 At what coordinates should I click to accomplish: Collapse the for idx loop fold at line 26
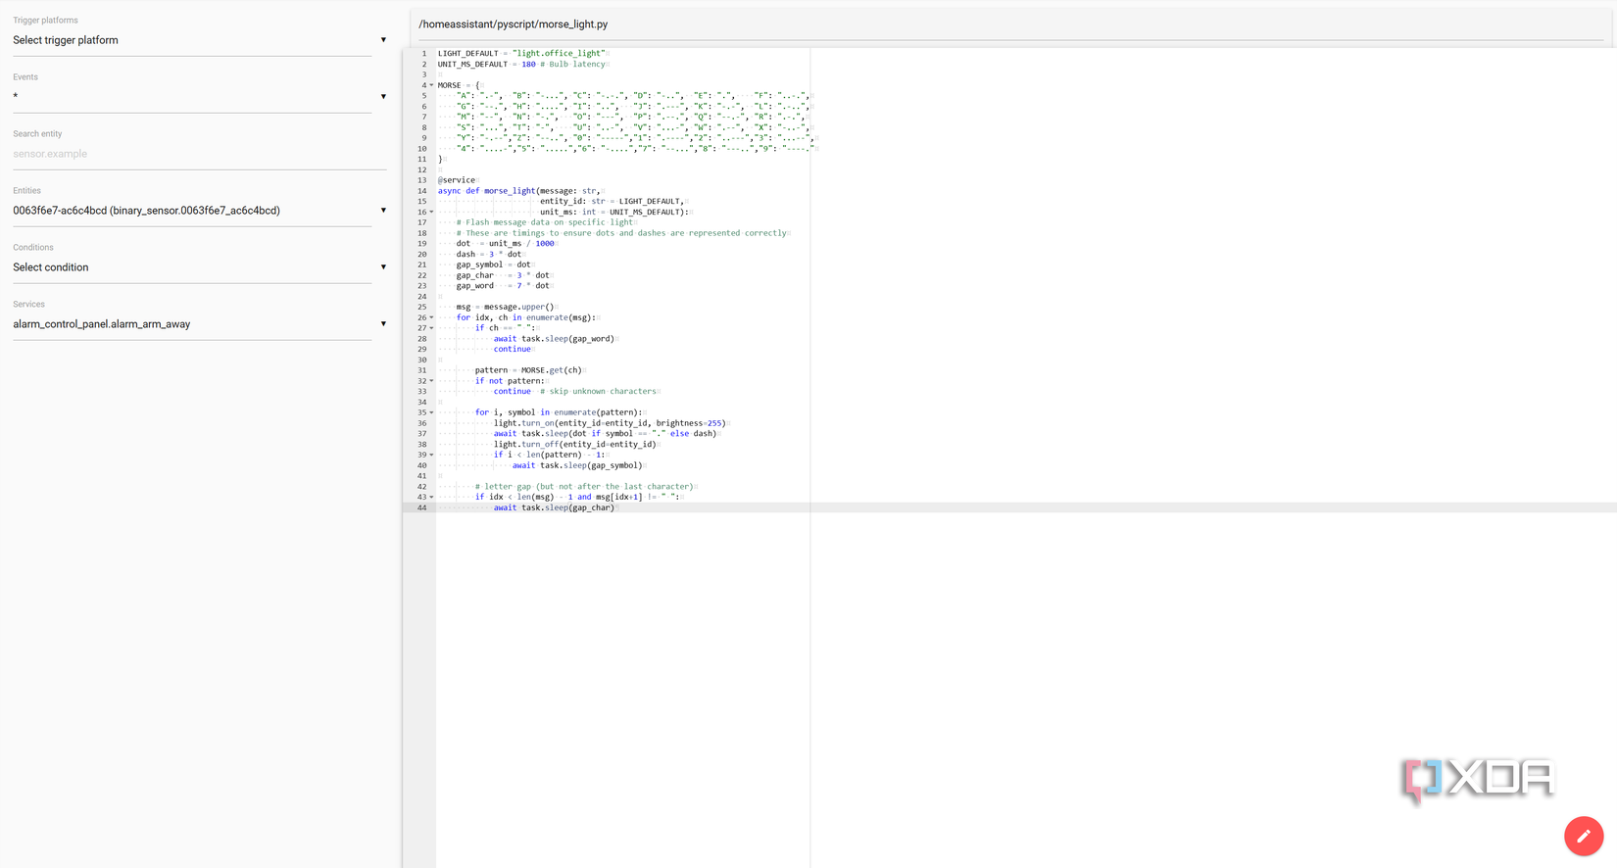point(431,318)
